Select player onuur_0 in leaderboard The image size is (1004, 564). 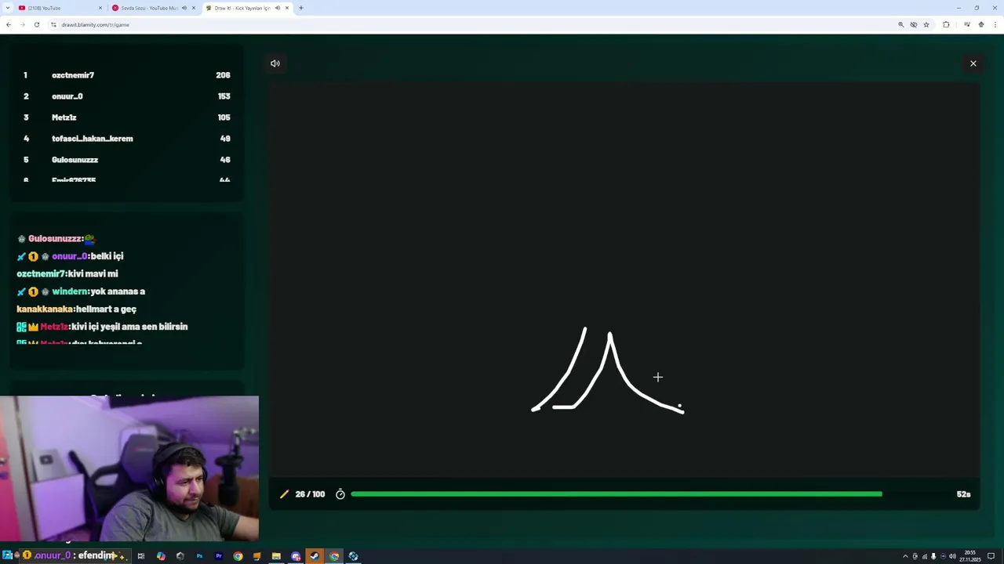(x=67, y=96)
